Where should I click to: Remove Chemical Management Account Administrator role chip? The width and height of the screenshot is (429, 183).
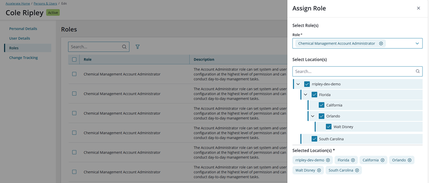(x=381, y=43)
